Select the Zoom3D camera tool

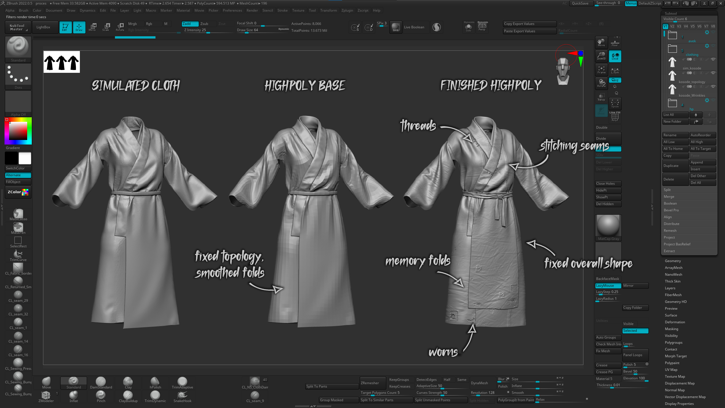(x=601, y=56)
